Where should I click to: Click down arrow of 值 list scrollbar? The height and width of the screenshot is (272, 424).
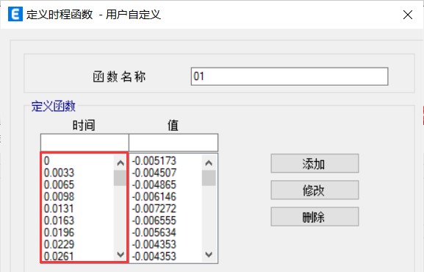[x=209, y=254]
